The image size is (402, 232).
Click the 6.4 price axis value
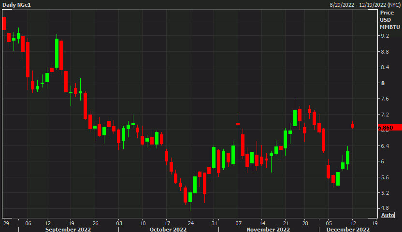(x=385, y=146)
